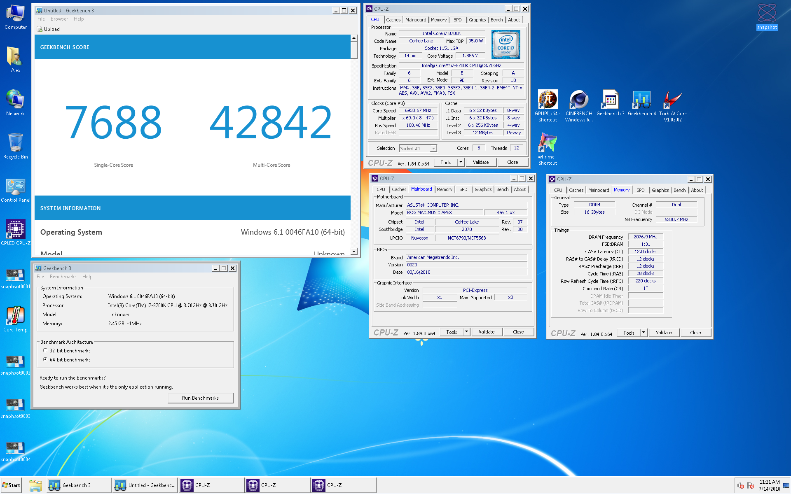
Task: Open Benchmarks menu in Geekbench 3 window
Action: coord(63,277)
